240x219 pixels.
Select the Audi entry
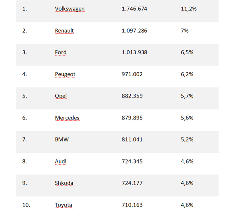click(61, 161)
